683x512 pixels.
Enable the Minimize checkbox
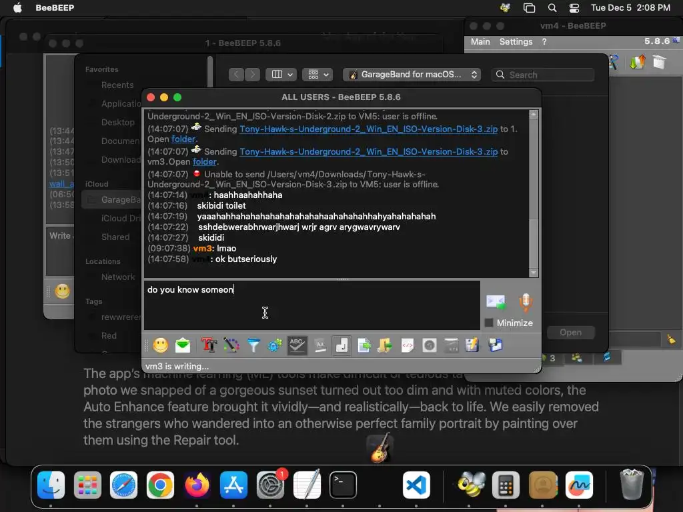point(489,323)
